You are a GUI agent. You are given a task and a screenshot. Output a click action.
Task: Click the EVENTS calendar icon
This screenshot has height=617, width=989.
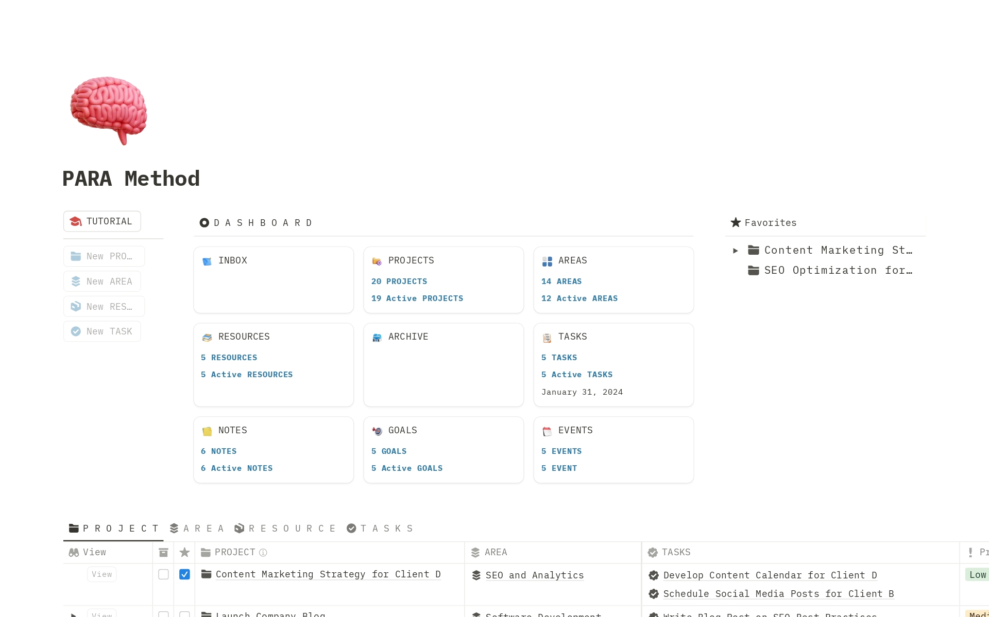[547, 431]
